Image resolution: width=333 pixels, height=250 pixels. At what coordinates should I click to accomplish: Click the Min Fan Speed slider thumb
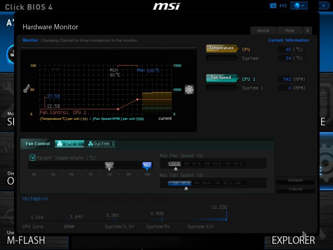(176, 169)
